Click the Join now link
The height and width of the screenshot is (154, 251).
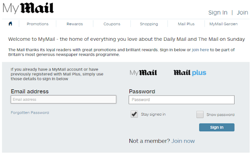tap(183, 141)
